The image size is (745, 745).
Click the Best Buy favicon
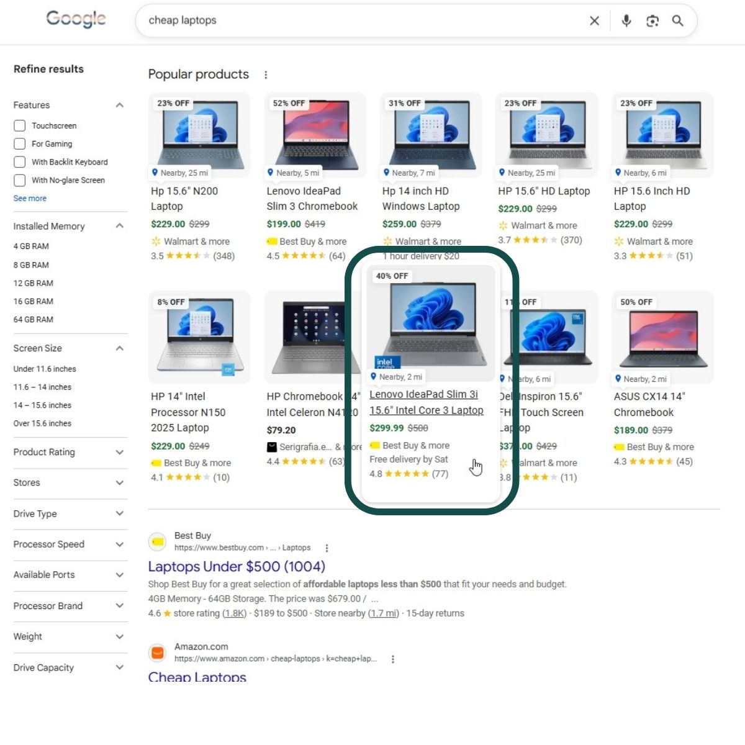pyautogui.click(x=158, y=542)
